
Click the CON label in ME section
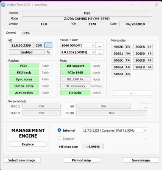click(39, 45)
